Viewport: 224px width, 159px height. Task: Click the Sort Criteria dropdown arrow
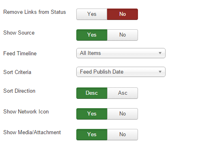coord(160,72)
